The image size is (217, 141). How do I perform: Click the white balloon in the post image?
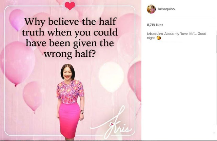[111, 77]
